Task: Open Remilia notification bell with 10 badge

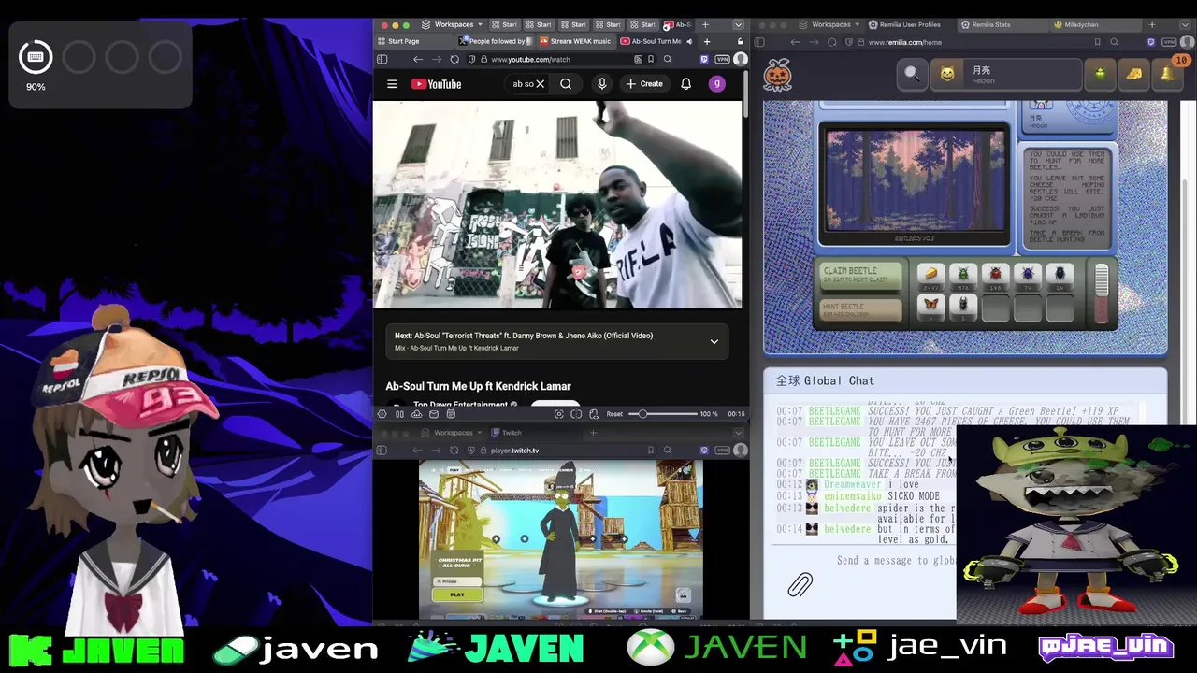Action: 1167,74
